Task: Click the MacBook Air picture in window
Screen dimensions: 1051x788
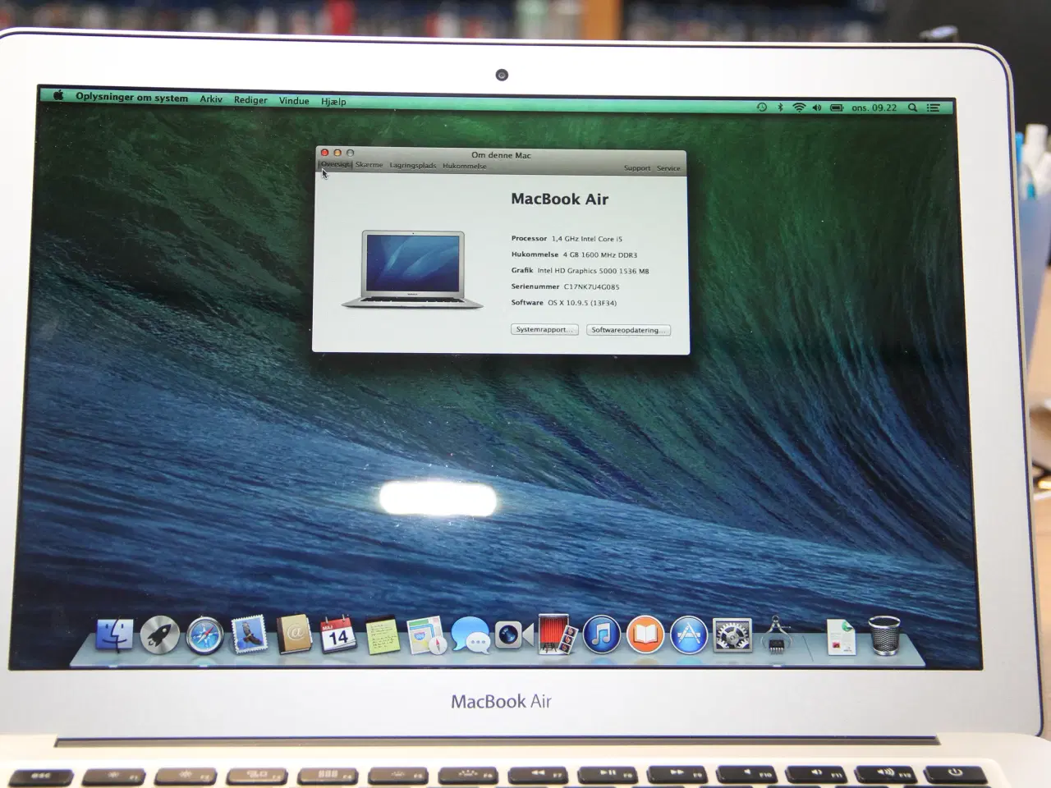Action: pyautogui.click(x=412, y=270)
